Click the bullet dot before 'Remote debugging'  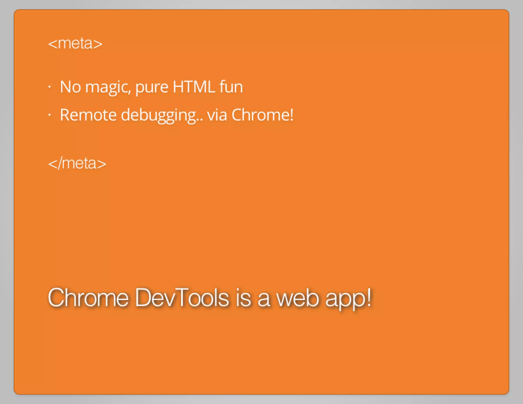(50, 115)
